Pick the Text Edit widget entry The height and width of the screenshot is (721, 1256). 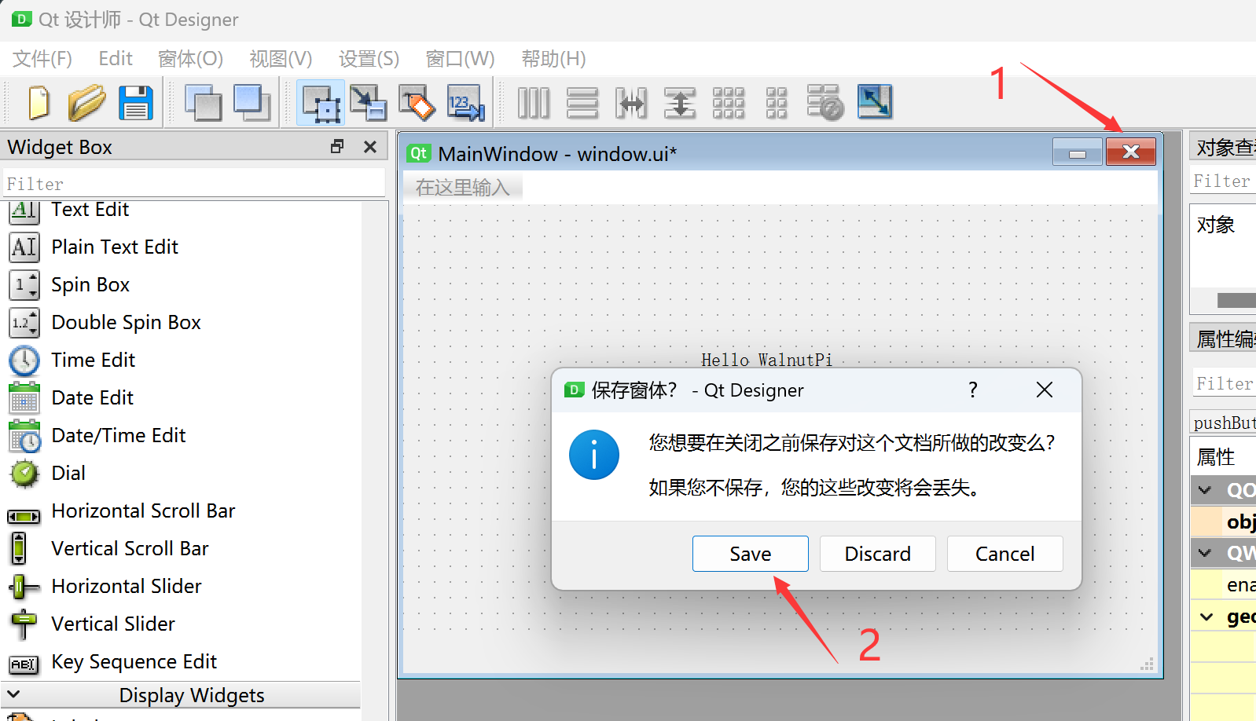click(90, 210)
